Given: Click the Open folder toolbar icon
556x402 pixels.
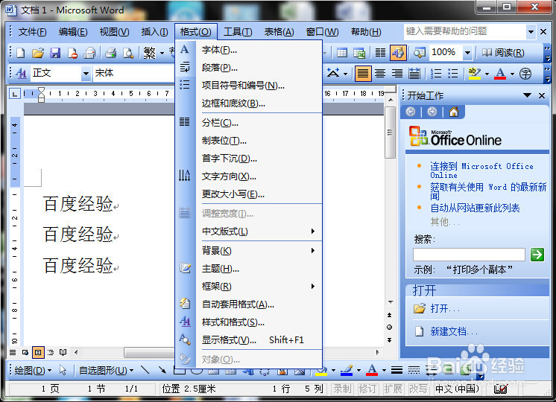Looking at the screenshot, I should (x=37, y=53).
